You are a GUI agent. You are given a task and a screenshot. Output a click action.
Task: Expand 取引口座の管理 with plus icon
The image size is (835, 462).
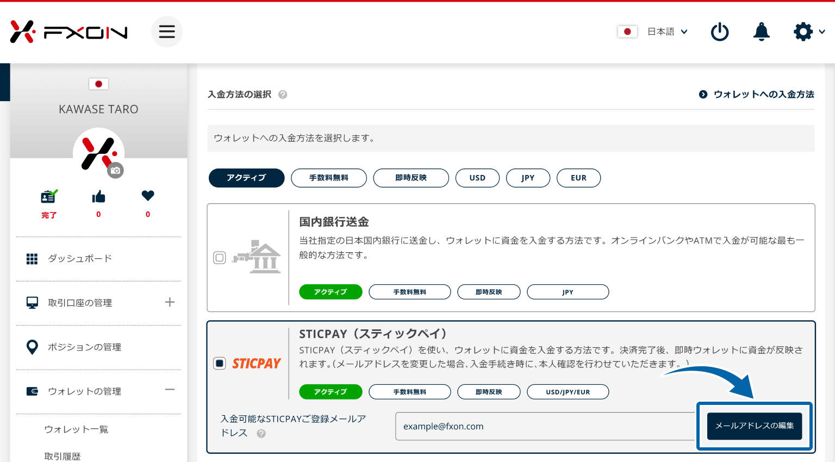170,302
